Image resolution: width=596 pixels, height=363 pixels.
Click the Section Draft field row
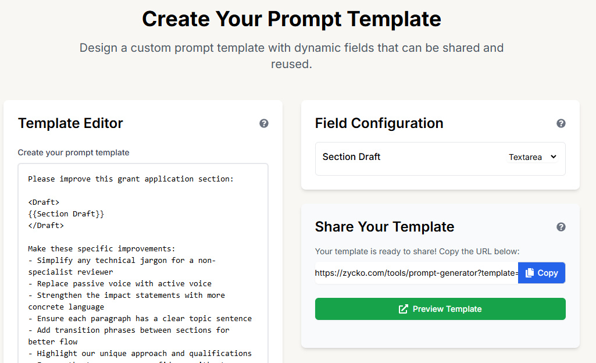[x=440, y=156]
